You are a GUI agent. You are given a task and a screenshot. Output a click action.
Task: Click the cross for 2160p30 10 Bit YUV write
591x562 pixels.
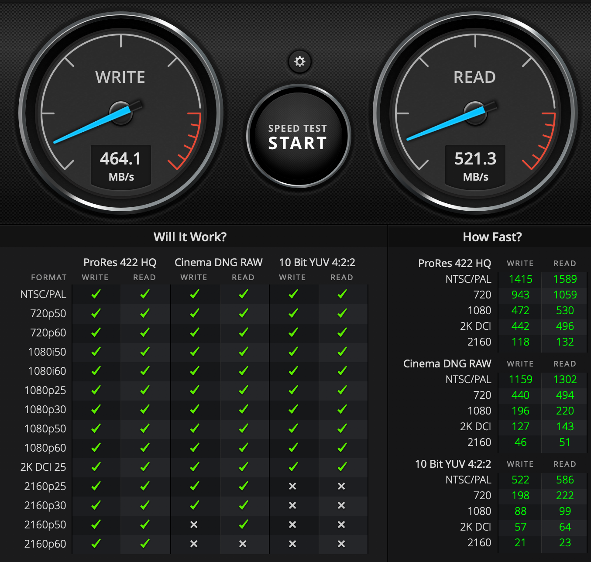tap(292, 505)
